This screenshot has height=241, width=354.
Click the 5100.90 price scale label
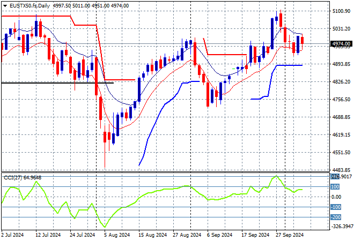point(341,11)
